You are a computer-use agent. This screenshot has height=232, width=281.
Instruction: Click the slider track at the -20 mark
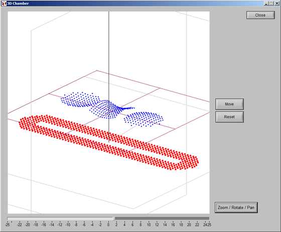(28, 218)
